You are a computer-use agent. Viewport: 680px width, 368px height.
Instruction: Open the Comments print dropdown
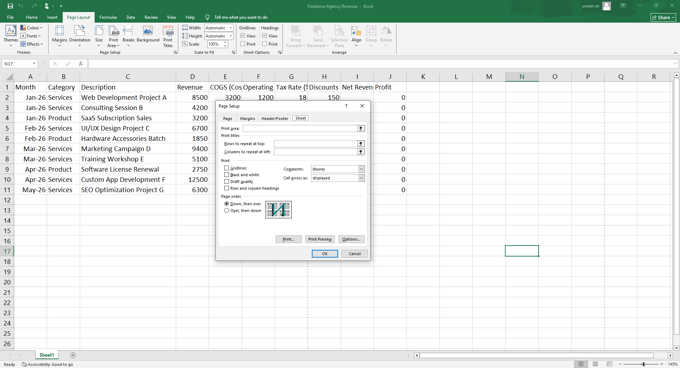[x=361, y=169]
